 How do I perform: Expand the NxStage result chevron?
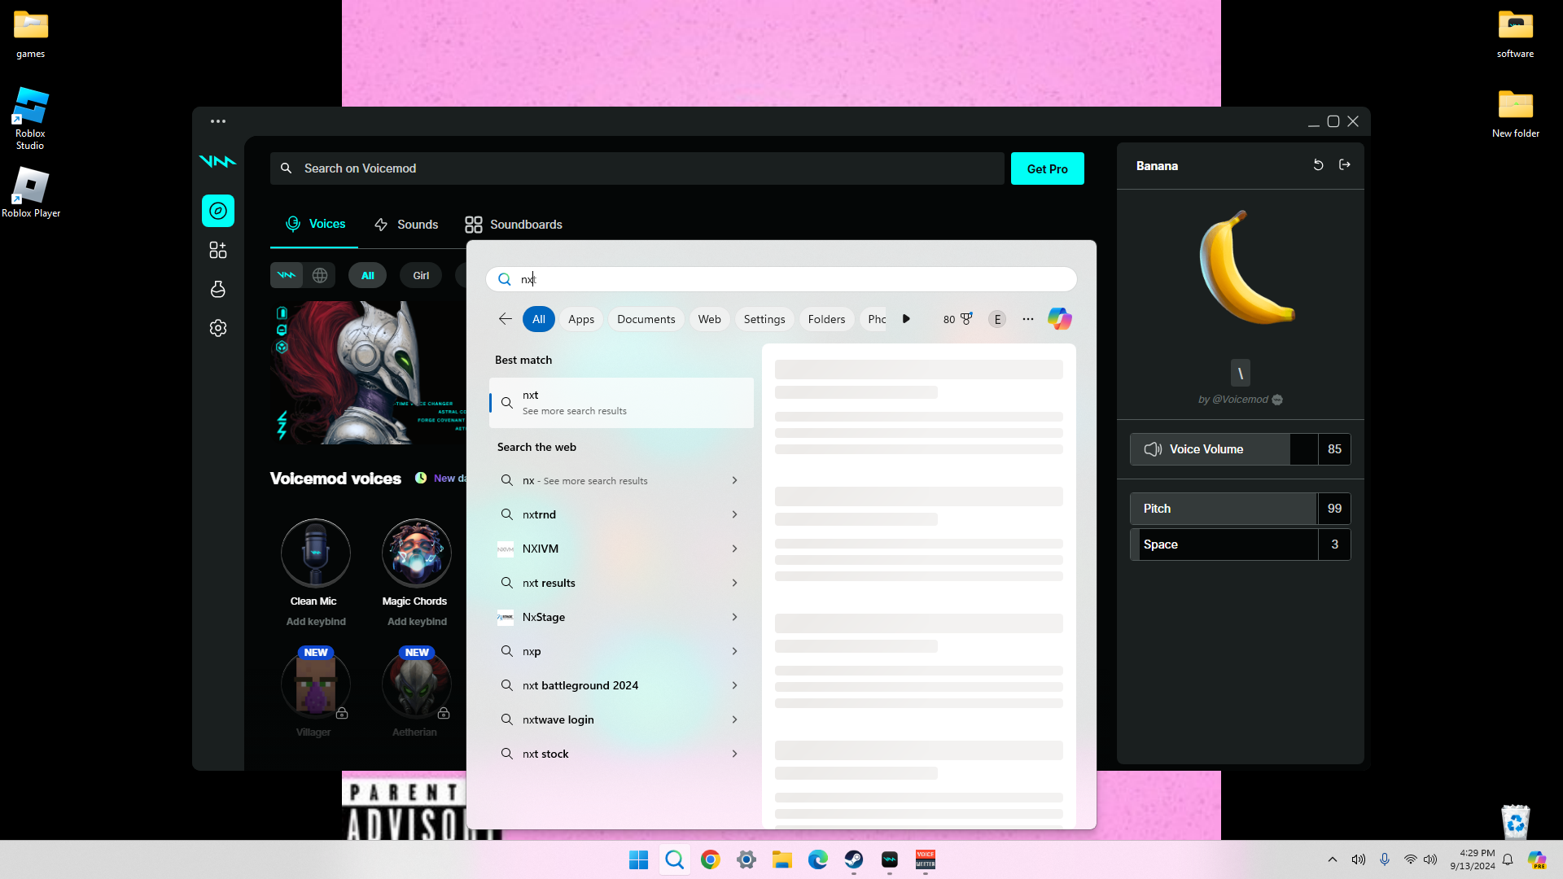734,617
